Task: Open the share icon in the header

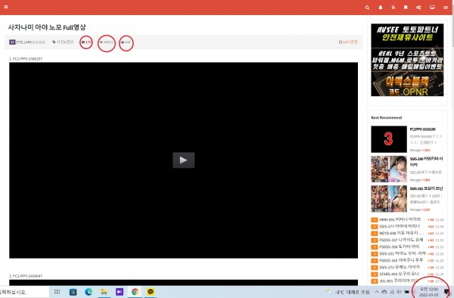Action: click(x=418, y=8)
